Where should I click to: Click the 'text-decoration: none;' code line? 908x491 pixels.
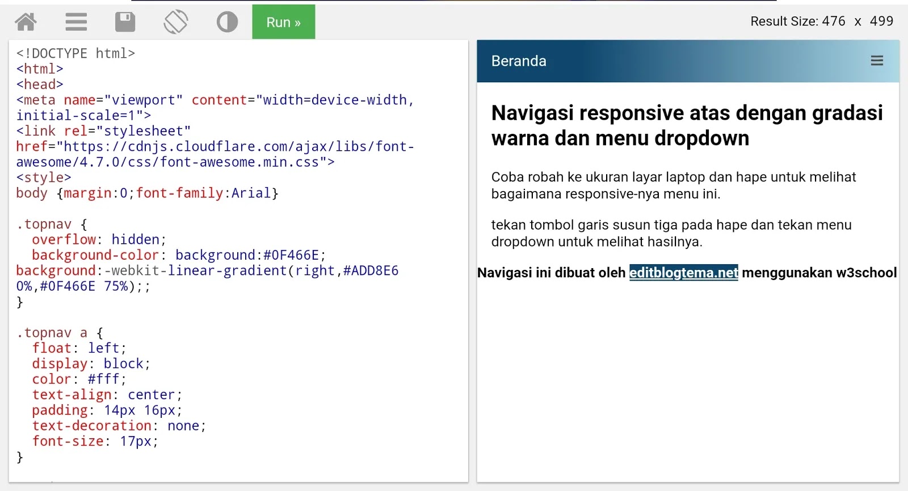119,426
